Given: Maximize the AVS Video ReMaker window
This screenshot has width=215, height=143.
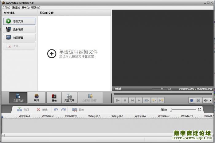Looking at the screenshot, I should coord(208,2).
